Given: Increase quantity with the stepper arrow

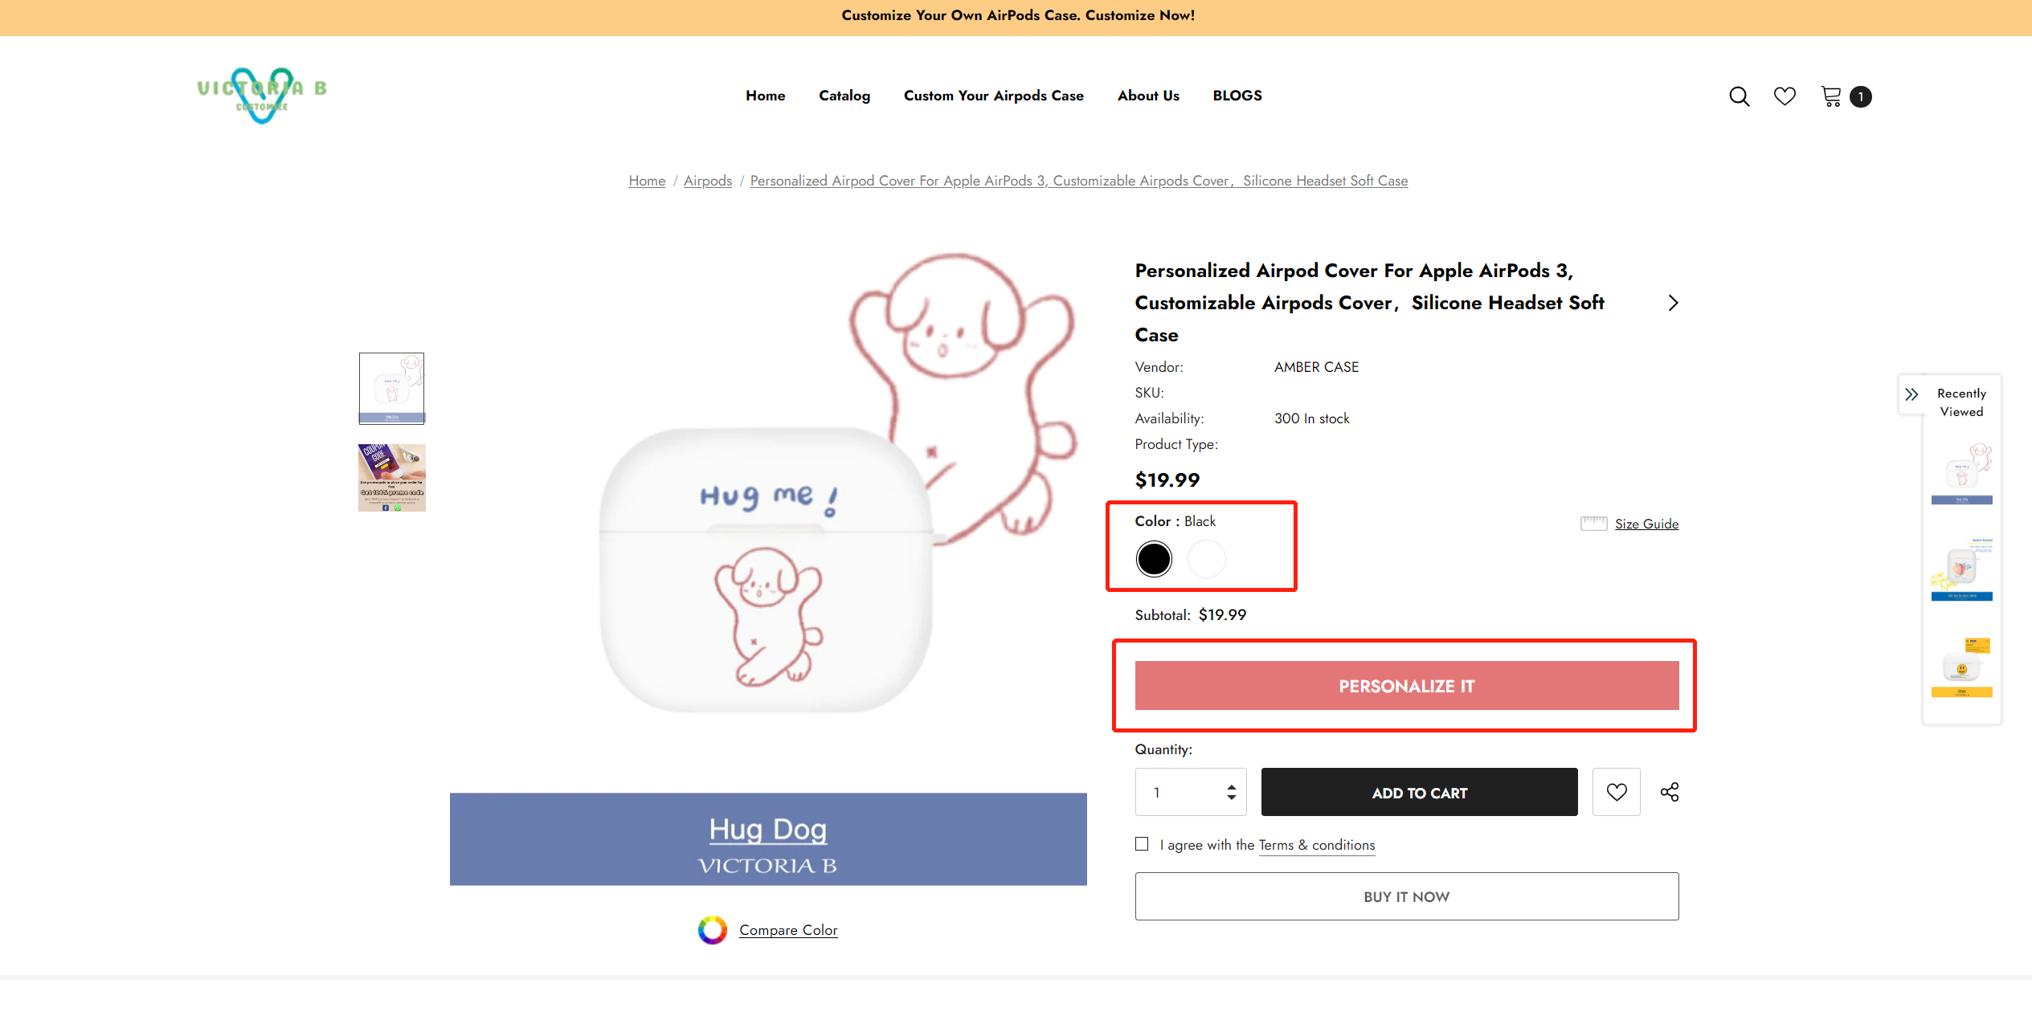Looking at the screenshot, I should (1231, 787).
